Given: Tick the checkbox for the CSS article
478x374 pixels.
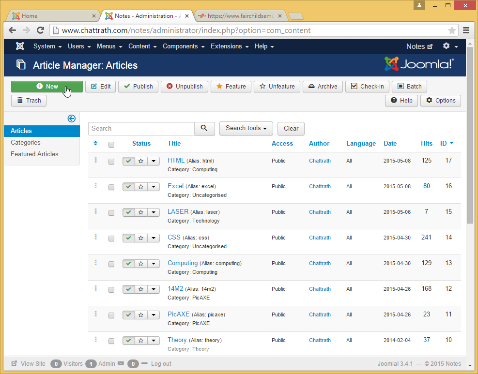Looking at the screenshot, I should [111, 239].
